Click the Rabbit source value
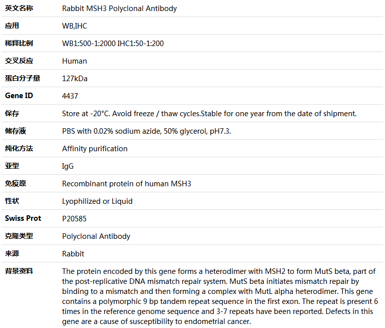This screenshot has height=328, width=385. [73, 253]
